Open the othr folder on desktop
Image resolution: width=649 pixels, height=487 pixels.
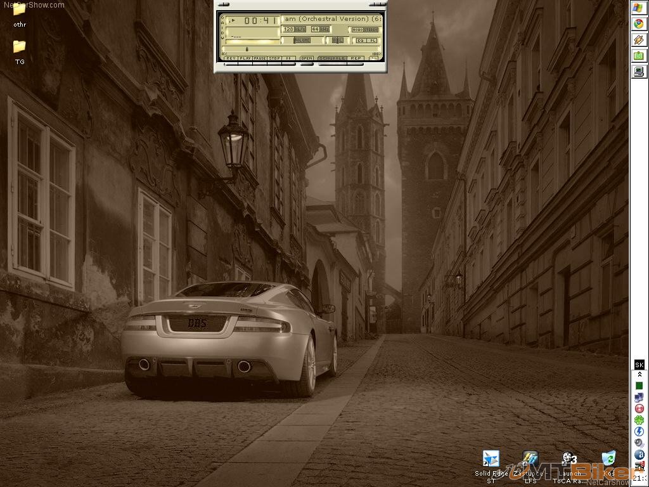[x=20, y=10]
